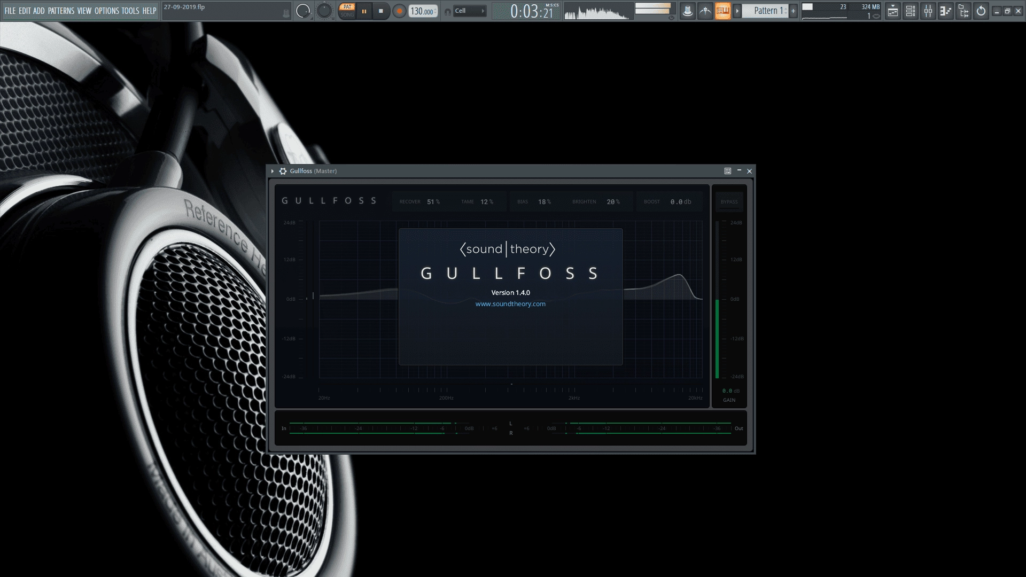Open the Playlist view icon

pyautogui.click(x=892, y=11)
